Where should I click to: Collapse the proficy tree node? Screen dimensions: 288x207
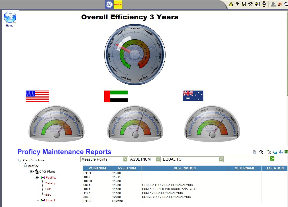tap(26, 166)
